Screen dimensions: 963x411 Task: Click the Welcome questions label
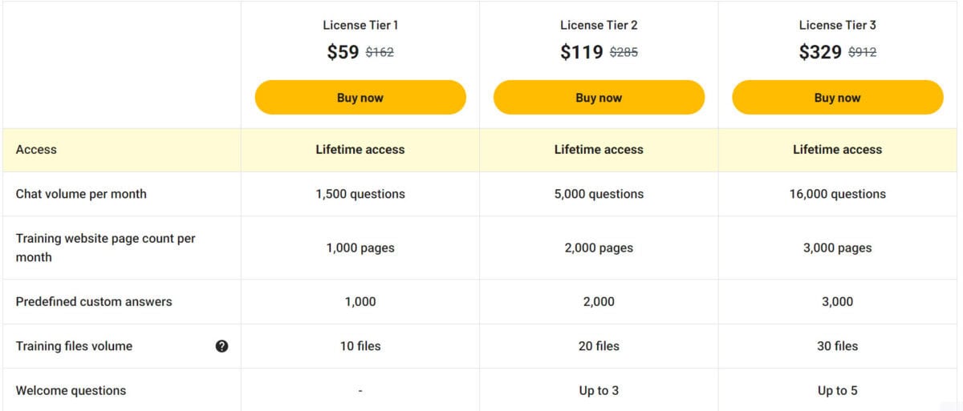click(71, 391)
